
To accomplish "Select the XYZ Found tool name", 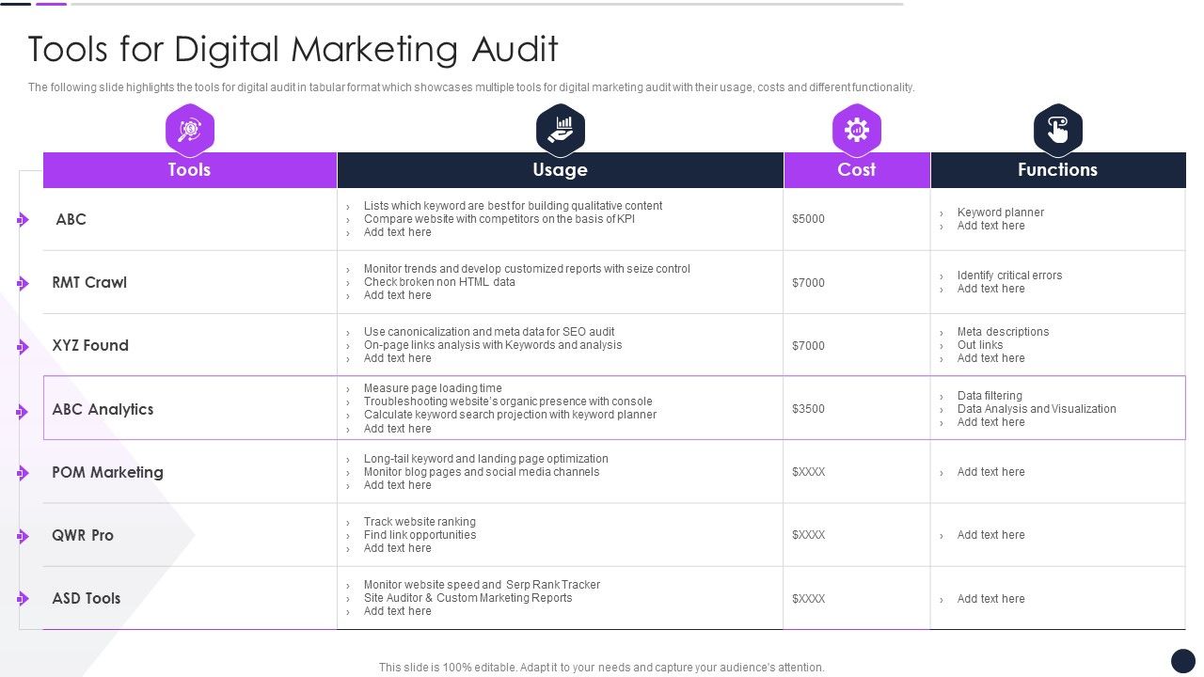I will click(x=90, y=345).
